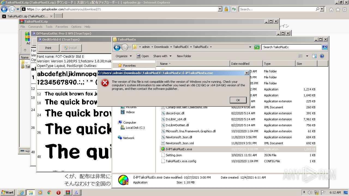This screenshot has width=349, height=196.
Task: Click the Back arrow in TaikoPlusEx explorer
Action: tap(117, 47)
